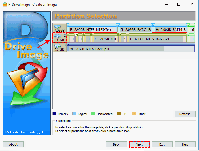The image size is (199, 151).
Task: Click the Refresh button
Action: click(185, 114)
